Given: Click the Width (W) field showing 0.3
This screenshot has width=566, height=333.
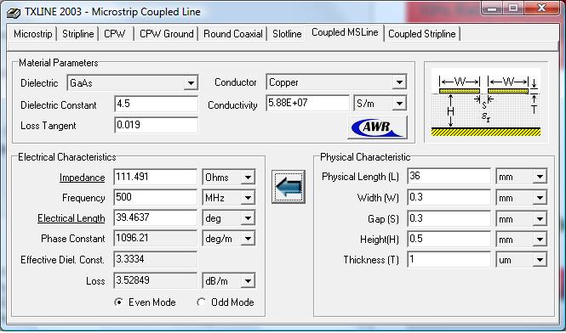Looking at the screenshot, I should pos(449,197).
